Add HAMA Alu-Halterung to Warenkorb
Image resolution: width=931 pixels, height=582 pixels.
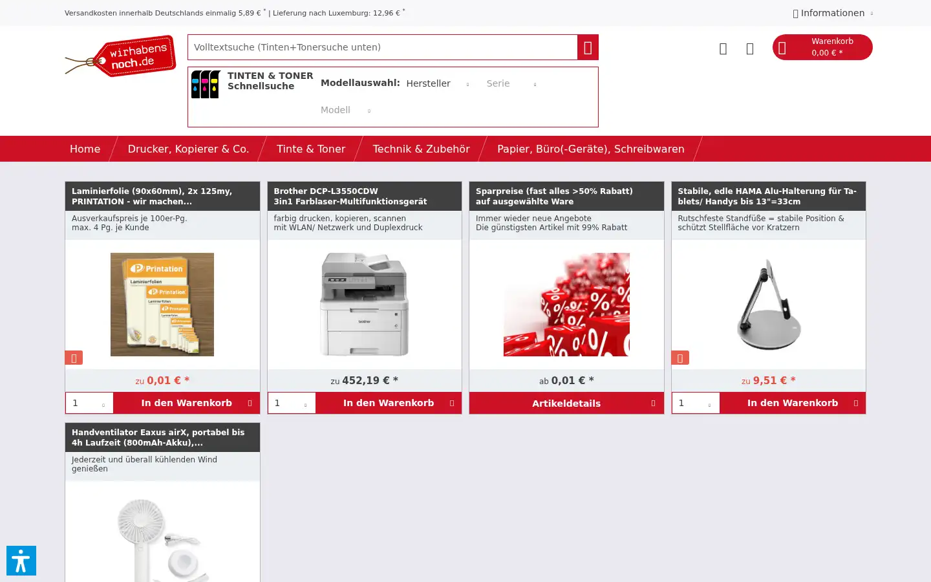(793, 403)
